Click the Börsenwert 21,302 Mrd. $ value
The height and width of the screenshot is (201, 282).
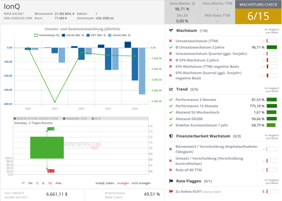click(x=65, y=13)
